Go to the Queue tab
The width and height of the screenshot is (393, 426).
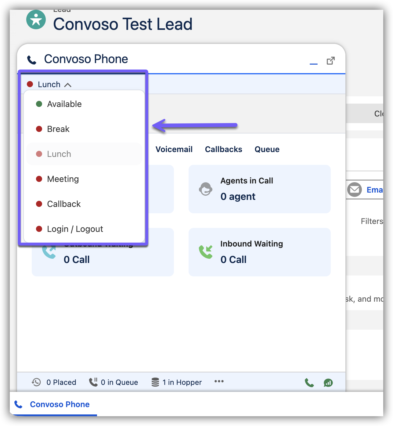pos(267,149)
